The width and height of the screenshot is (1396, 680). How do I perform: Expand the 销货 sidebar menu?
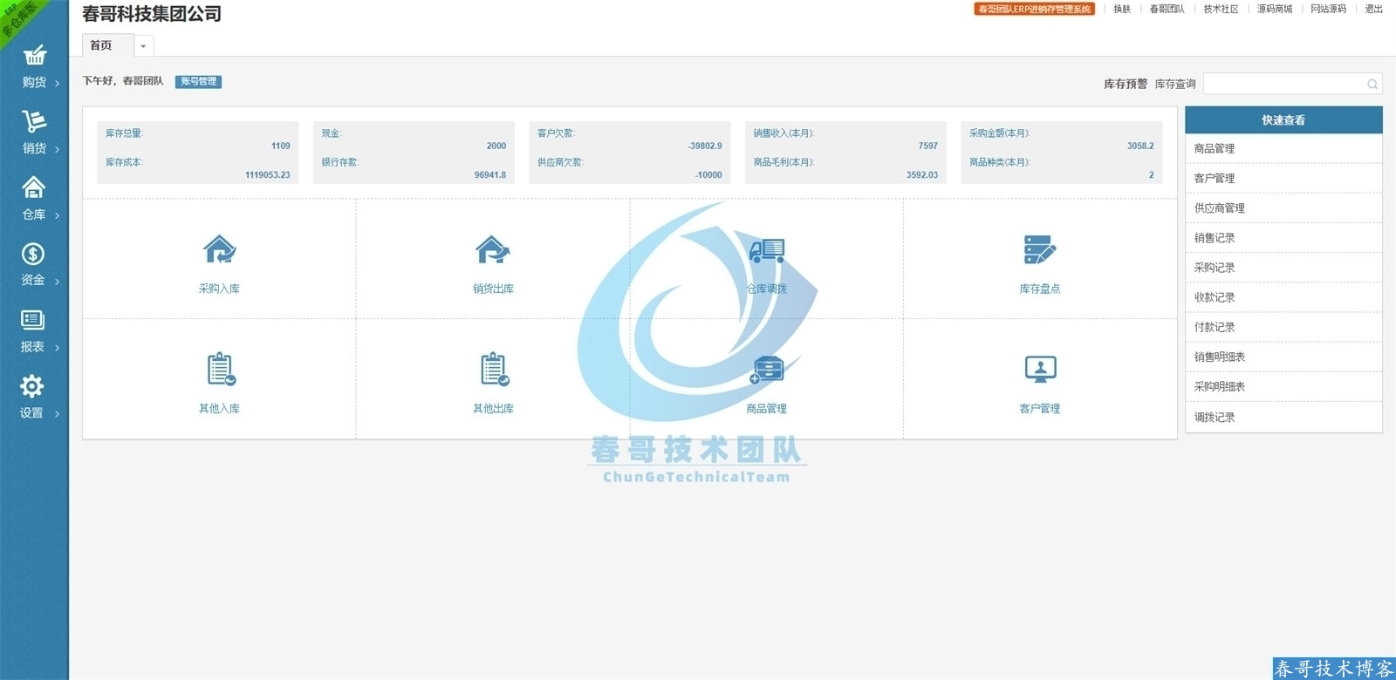click(34, 133)
